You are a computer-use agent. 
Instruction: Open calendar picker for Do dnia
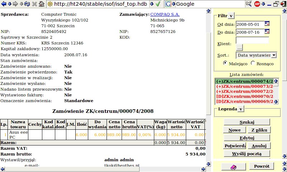coord(267,32)
